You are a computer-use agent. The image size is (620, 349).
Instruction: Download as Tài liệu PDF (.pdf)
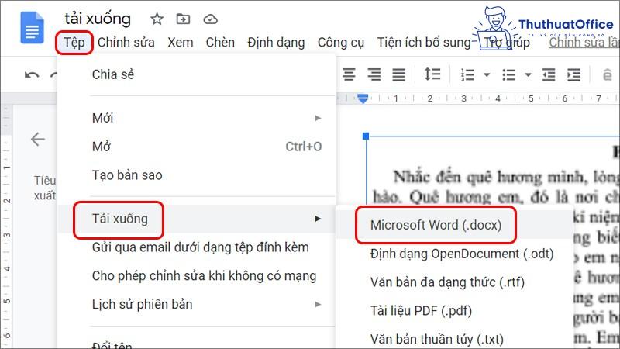tap(455, 311)
